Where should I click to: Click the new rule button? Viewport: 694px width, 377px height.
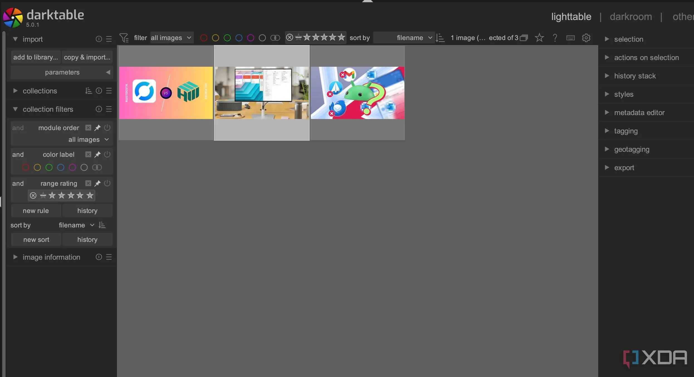[x=36, y=210]
